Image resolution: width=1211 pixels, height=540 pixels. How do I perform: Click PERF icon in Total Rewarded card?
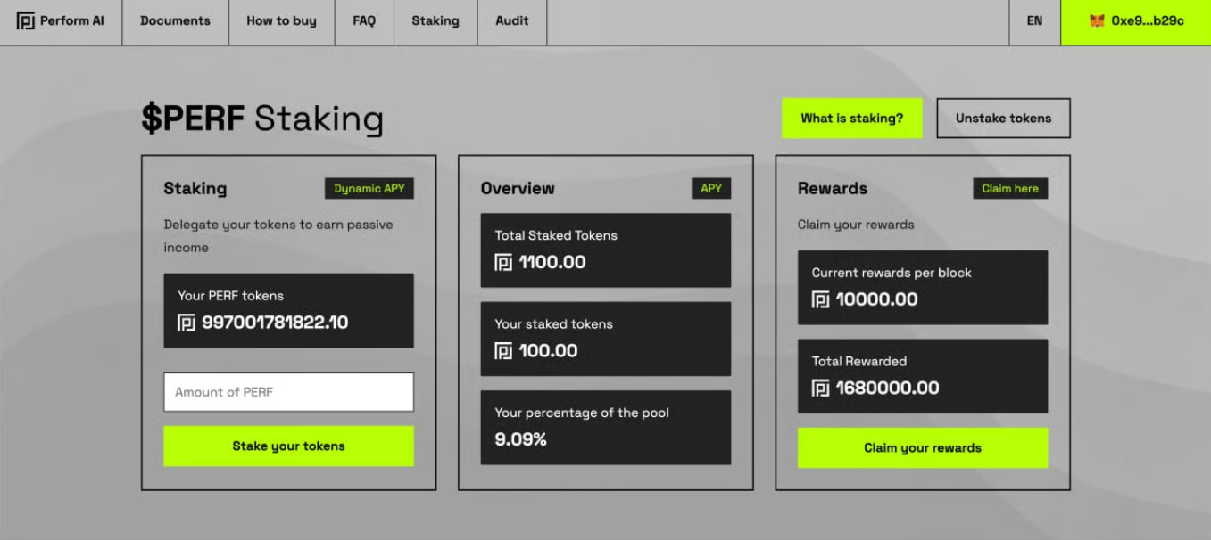[820, 389]
